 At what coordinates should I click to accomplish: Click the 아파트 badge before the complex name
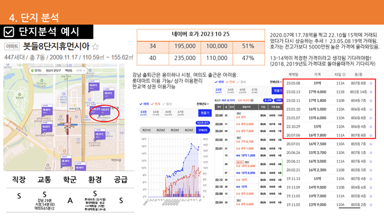point(12,46)
